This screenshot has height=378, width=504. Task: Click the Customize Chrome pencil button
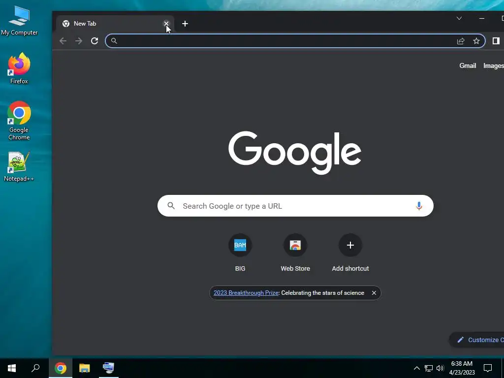pos(477,340)
